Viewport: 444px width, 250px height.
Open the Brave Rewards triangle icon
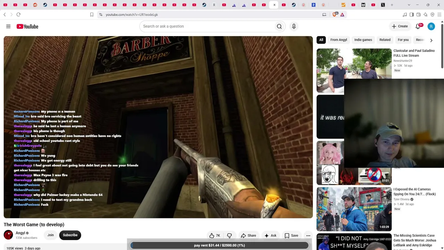coord(342,15)
